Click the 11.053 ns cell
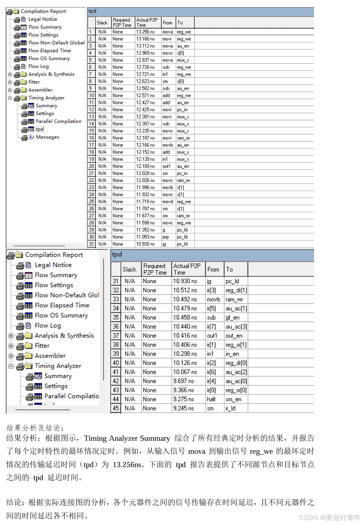Image resolution: width=362 pixels, height=524 pixels. [x=148, y=237]
